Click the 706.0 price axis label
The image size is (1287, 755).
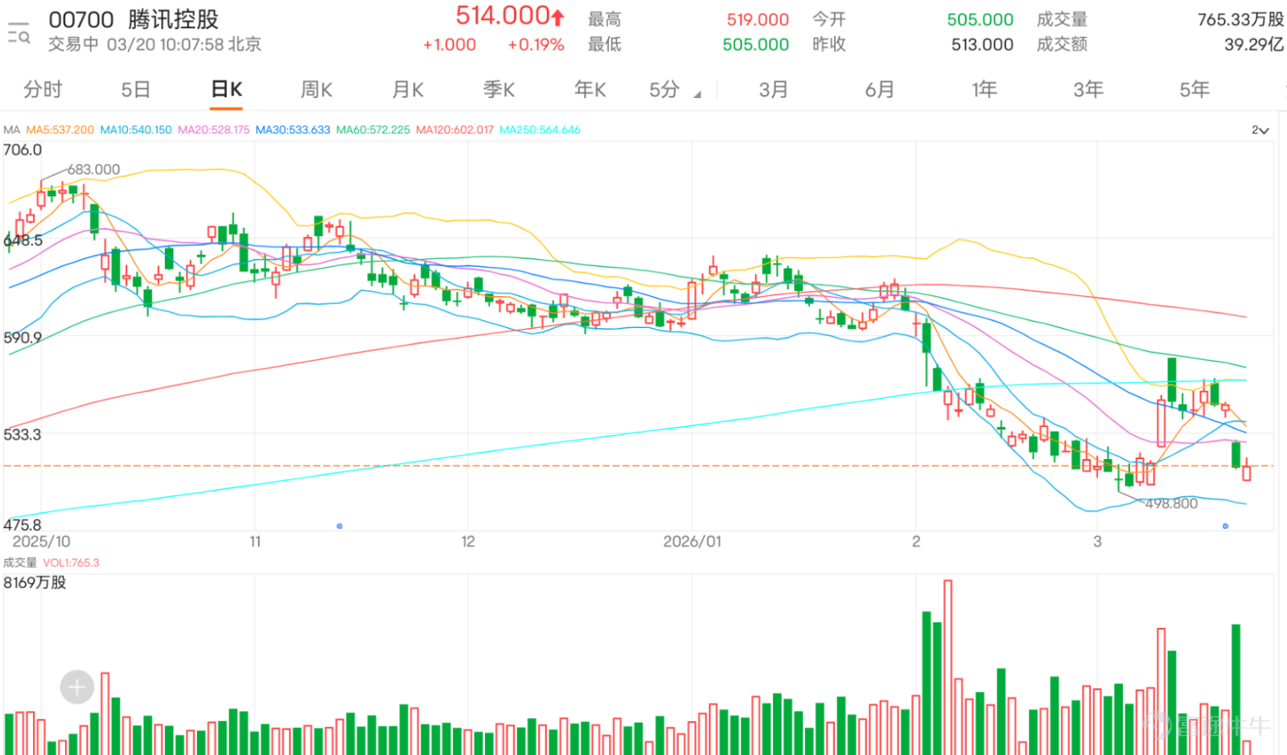tap(23, 150)
